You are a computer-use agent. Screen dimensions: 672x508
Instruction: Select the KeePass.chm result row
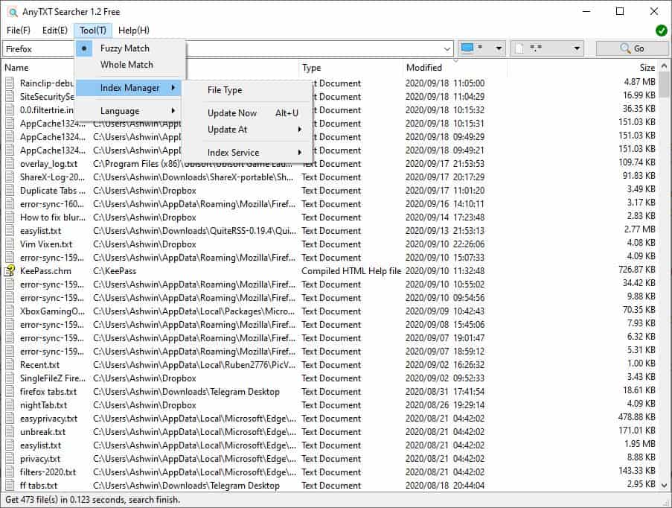click(x=331, y=270)
